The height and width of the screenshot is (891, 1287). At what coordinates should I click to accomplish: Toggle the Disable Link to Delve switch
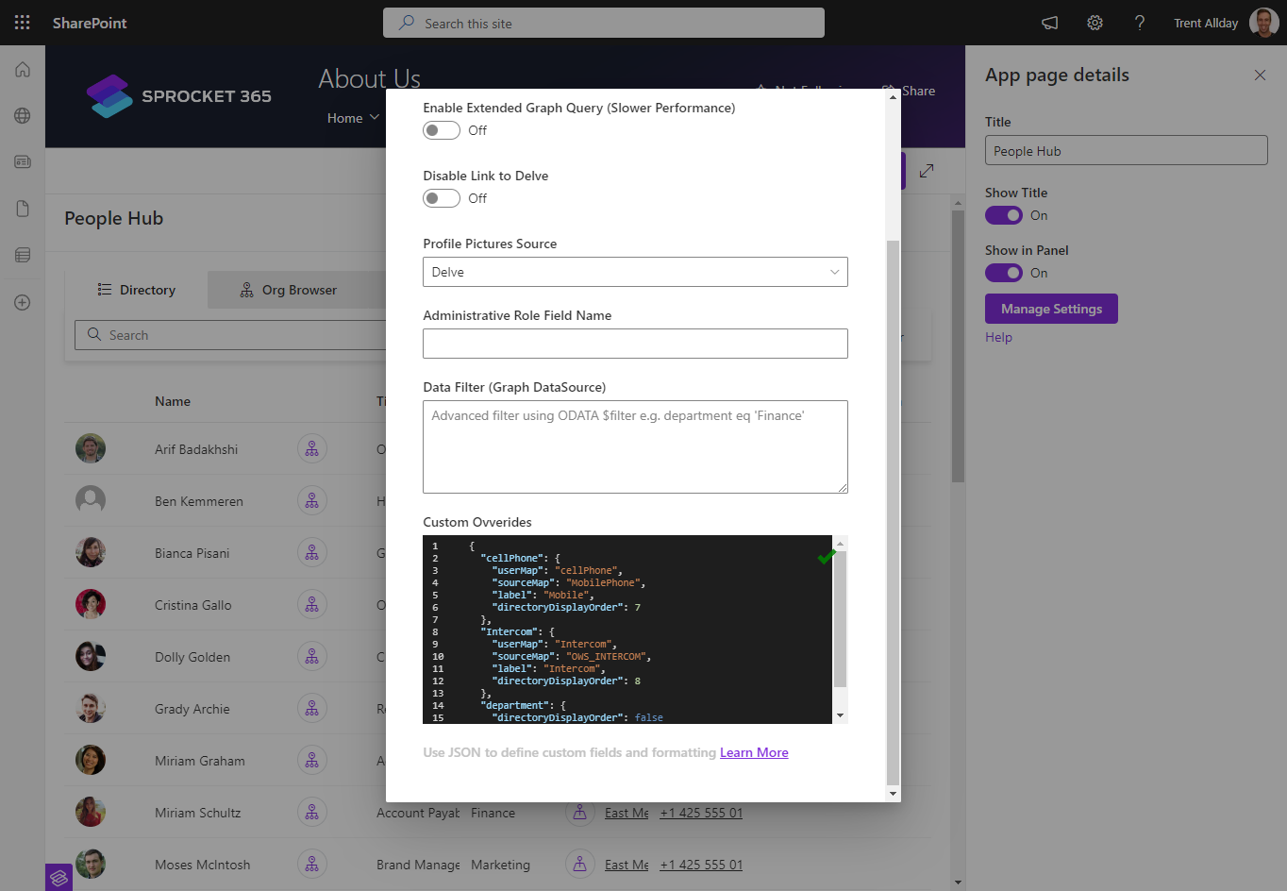click(442, 198)
